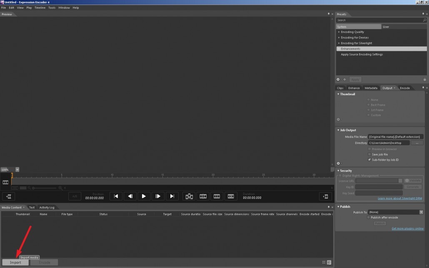Viewport: 429px width, 268px height.
Task: Jump to the next marker or clip end
Action: click(x=172, y=196)
